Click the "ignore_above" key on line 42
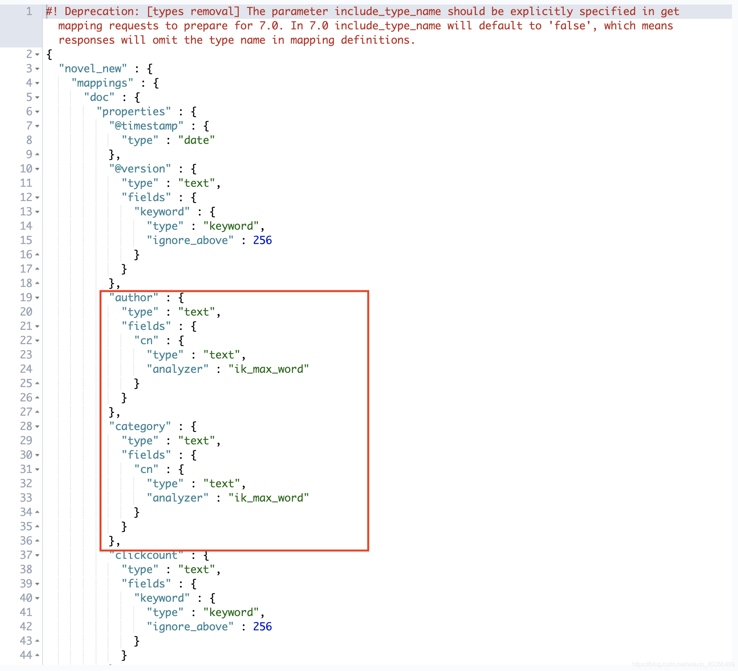 (x=190, y=627)
